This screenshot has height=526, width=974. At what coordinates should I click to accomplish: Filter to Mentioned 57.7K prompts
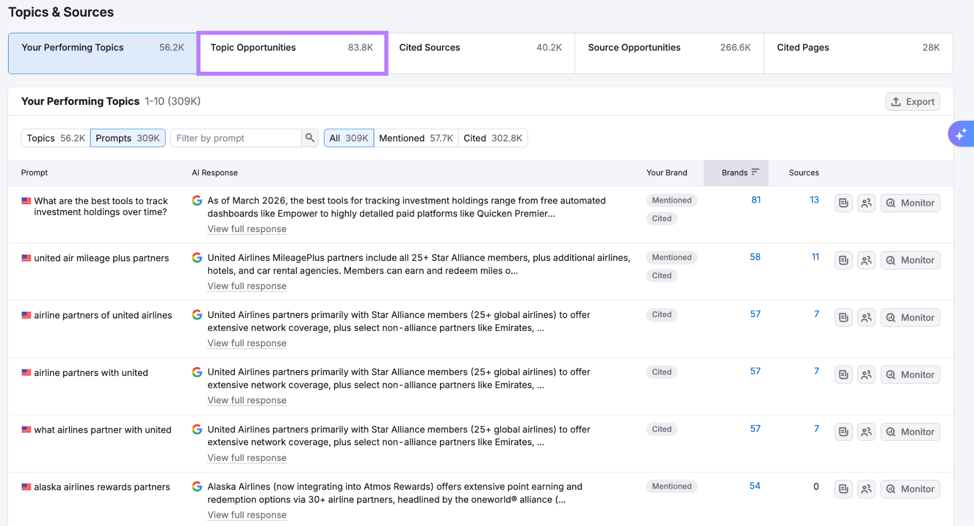point(416,138)
